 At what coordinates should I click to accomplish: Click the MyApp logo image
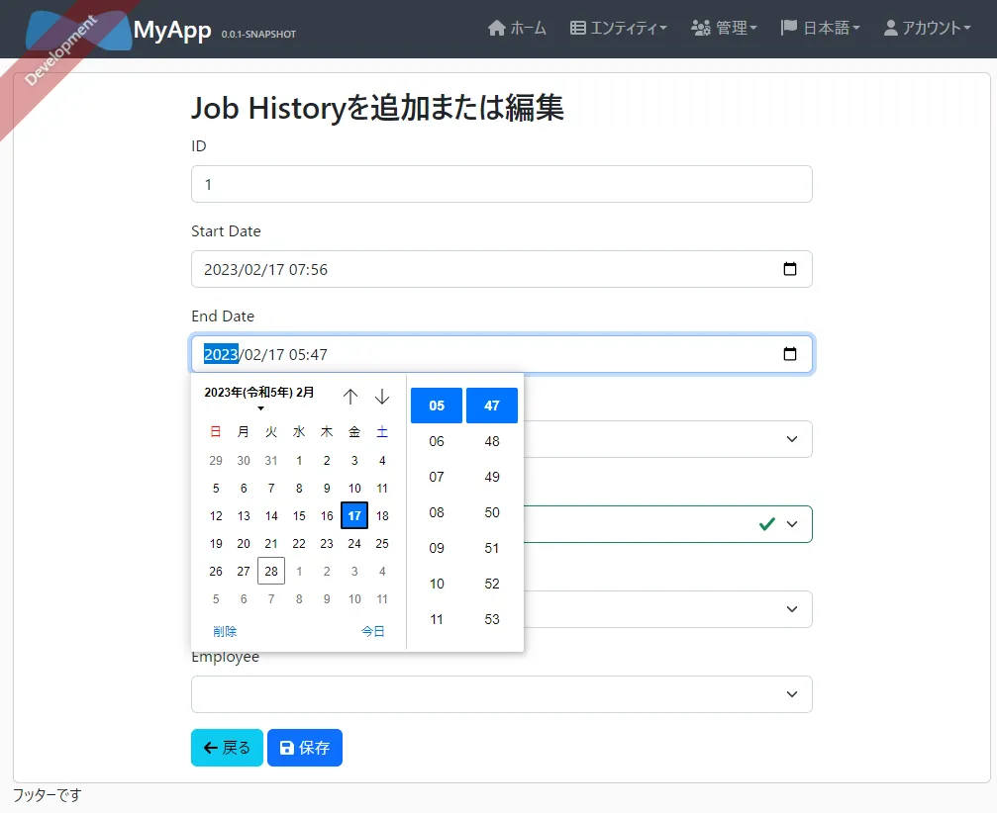(78, 30)
